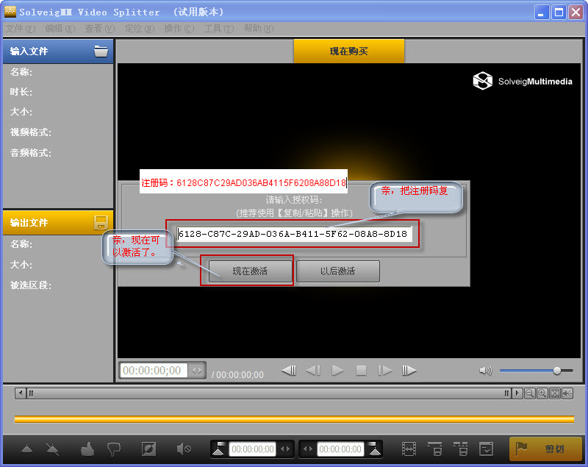Image resolution: width=588 pixels, height=467 pixels.
Task: Click the current time position field
Action: pyautogui.click(x=154, y=371)
